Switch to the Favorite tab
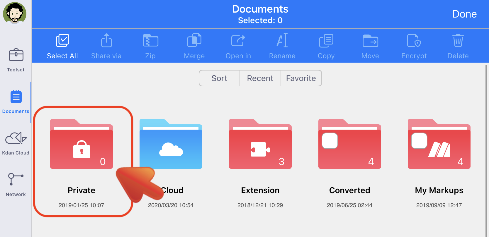Screen dimensions: 489x237 [x=301, y=78]
